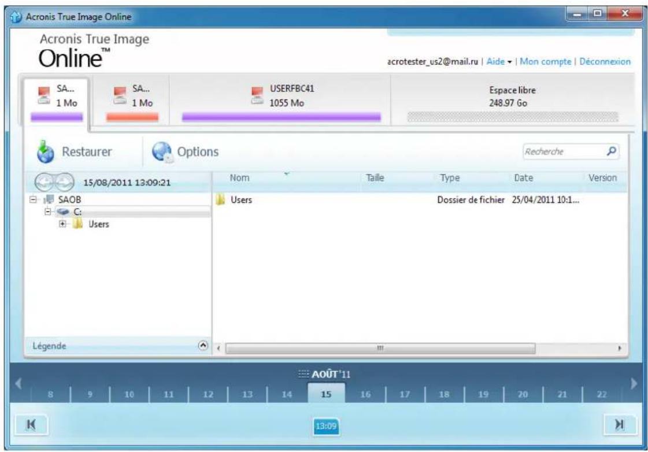
Task: Click the Déconnexion link
Action: pos(605,62)
